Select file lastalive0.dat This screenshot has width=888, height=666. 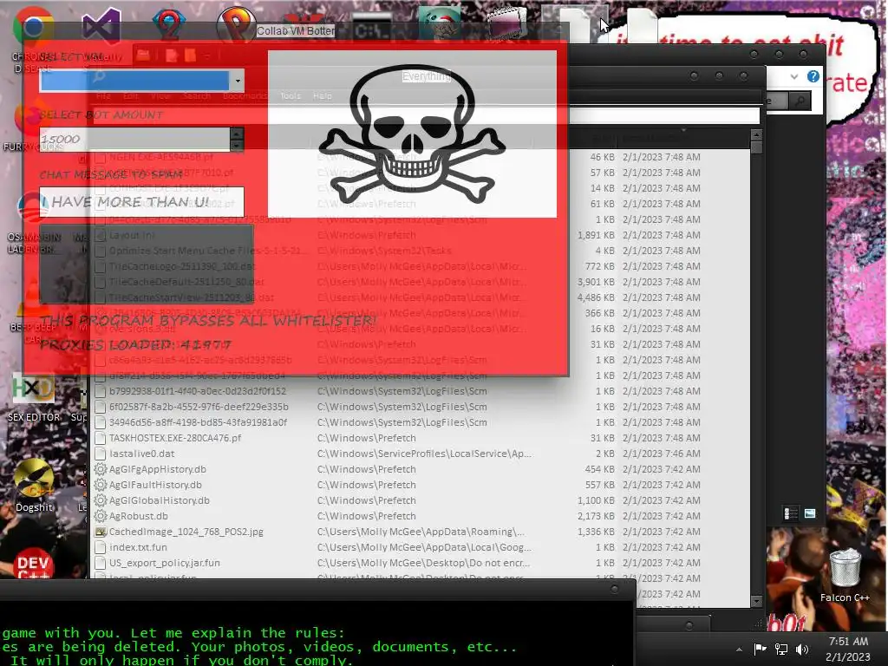pyautogui.click(x=141, y=454)
